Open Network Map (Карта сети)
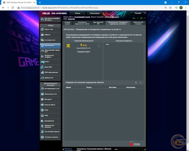 (x=50, y=29)
